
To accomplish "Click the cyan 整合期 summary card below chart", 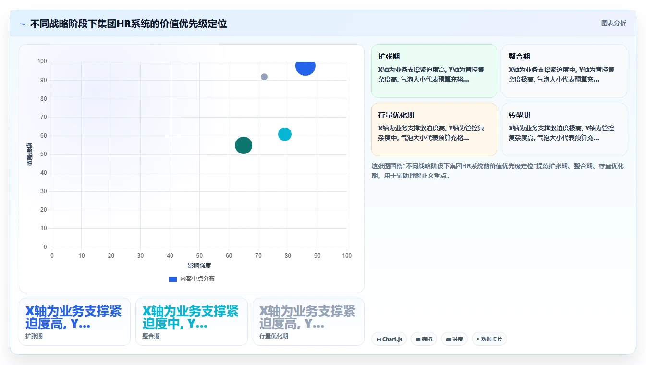I will click(x=192, y=322).
